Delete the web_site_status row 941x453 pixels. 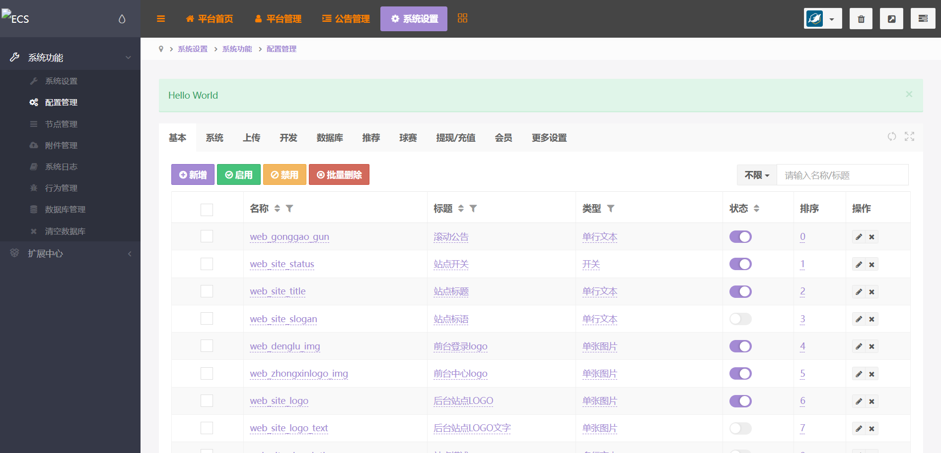click(x=871, y=265)
